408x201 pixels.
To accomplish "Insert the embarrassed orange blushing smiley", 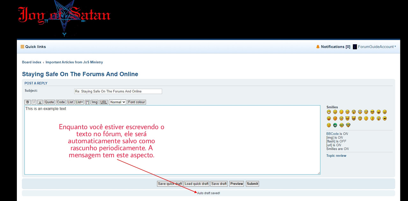I will (335, 118).
